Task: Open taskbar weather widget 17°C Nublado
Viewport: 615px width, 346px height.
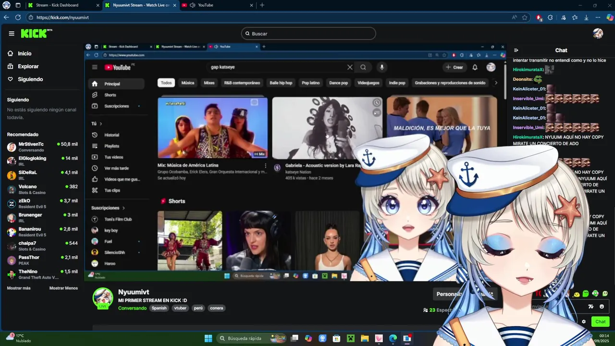Action: (x=17, y=338)
